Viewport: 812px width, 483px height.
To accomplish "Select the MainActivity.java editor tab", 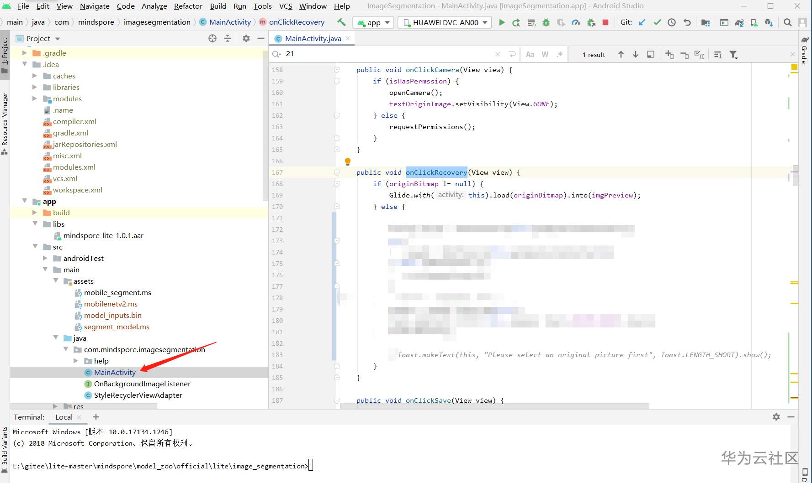I will [x=313, y=38].
